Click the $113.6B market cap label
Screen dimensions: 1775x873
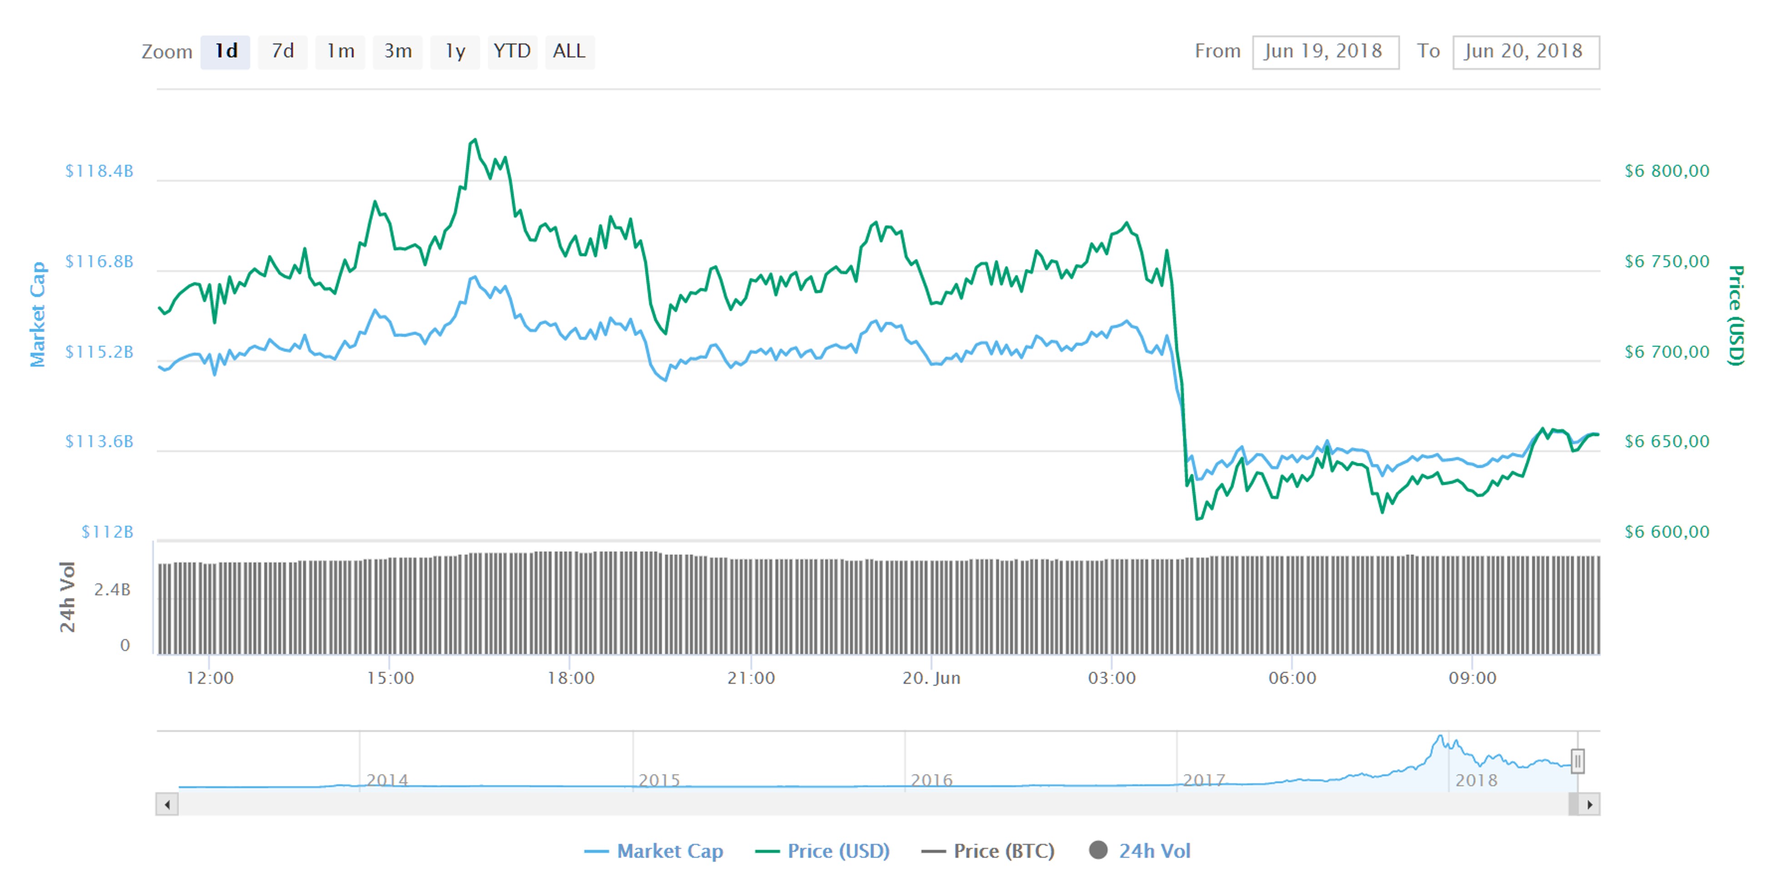[99, 441]
